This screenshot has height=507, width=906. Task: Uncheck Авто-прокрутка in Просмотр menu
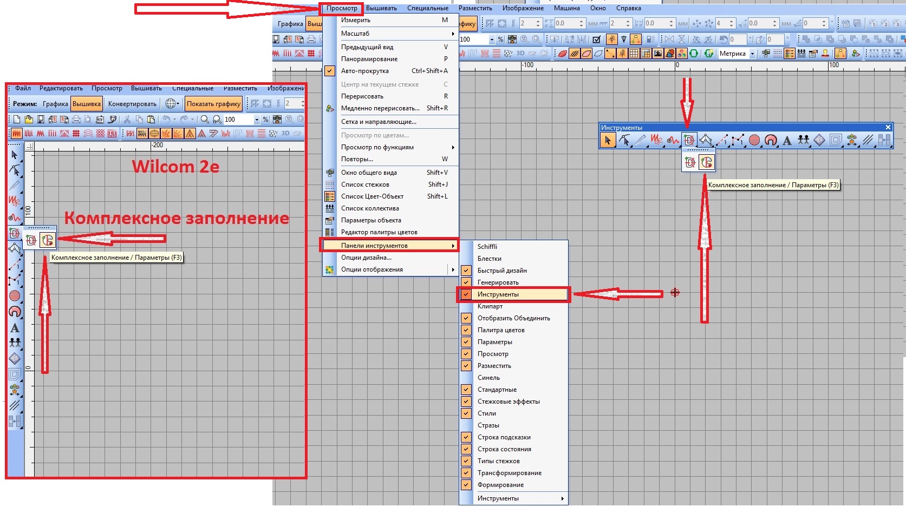coord(330,71)
